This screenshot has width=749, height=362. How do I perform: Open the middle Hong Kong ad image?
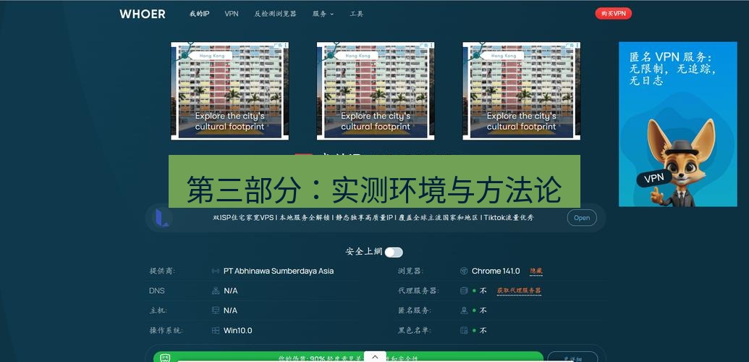[x=376, y=90]
